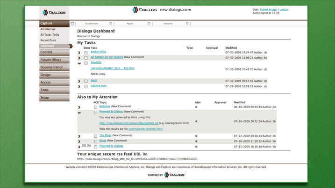Open the Capture menu section
The image size is (335, 188).
54,23
